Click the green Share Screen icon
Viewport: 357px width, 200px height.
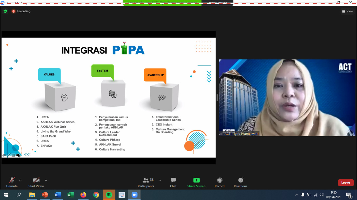(x=196, y=180)
